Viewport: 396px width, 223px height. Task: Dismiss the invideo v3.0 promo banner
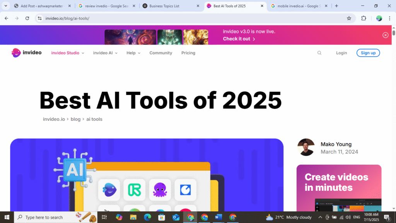[385, 35]
